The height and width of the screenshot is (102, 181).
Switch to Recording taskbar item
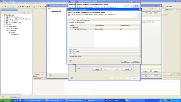[x=94, y=100]
